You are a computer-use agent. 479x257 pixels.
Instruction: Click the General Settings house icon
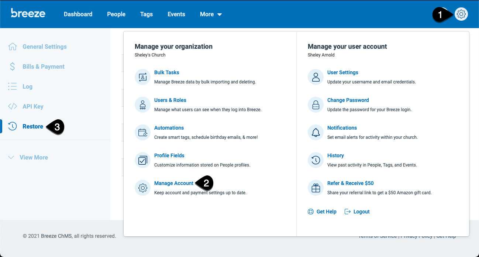(x=13, y=47)
